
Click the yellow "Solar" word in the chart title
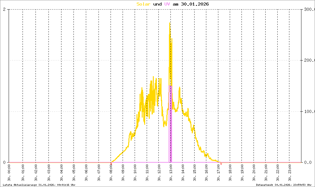tap(144, 4)
